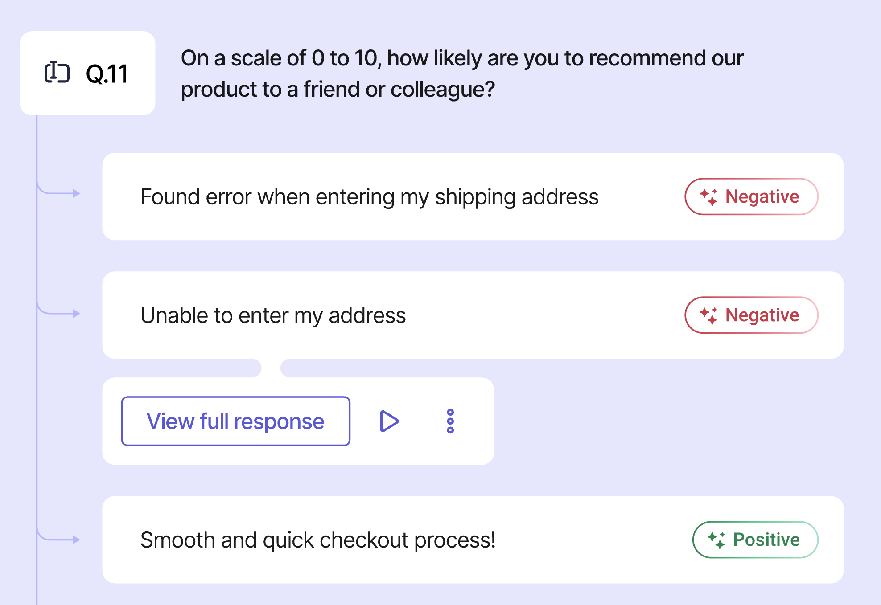
Task: Play the audio response
Action: pos(389,421)
